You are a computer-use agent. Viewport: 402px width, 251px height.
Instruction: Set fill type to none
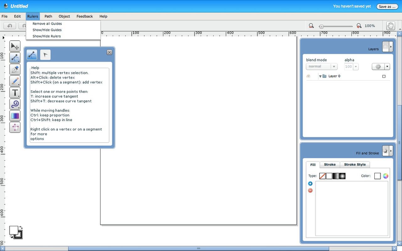coord(322,176)
